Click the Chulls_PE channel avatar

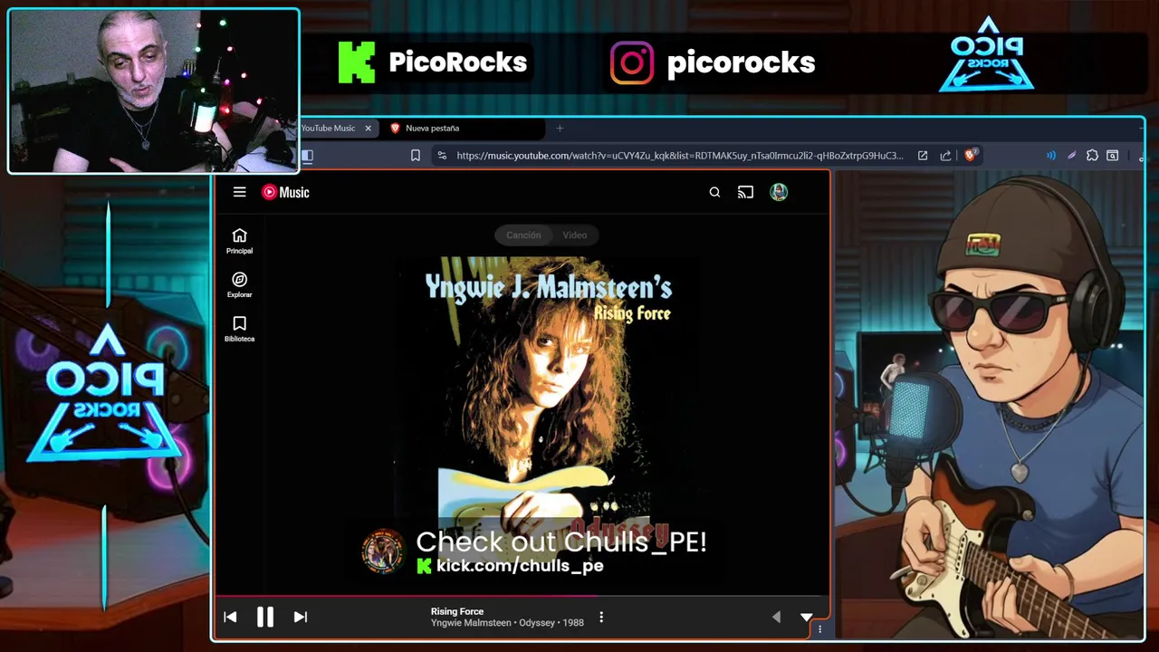[383, 551]
